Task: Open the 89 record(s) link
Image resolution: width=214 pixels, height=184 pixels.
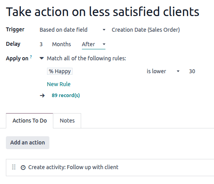Action: tap(66, 96)
